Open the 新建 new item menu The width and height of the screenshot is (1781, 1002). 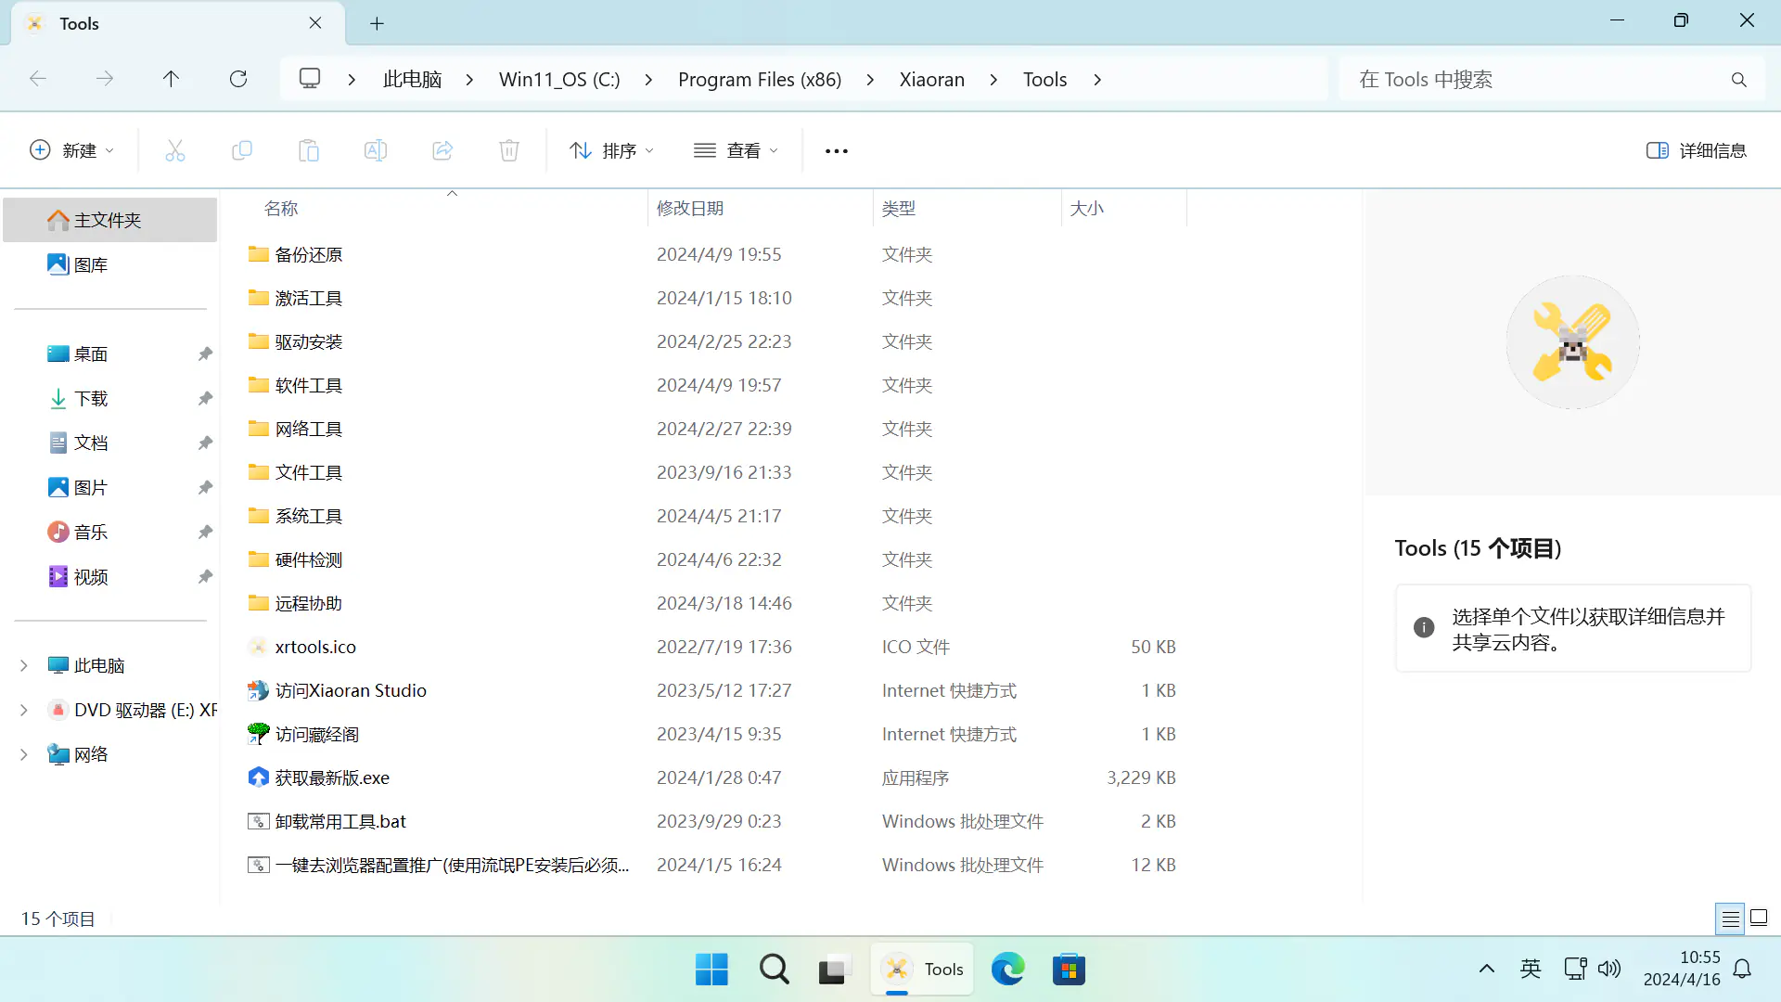[x=72, y=150]
